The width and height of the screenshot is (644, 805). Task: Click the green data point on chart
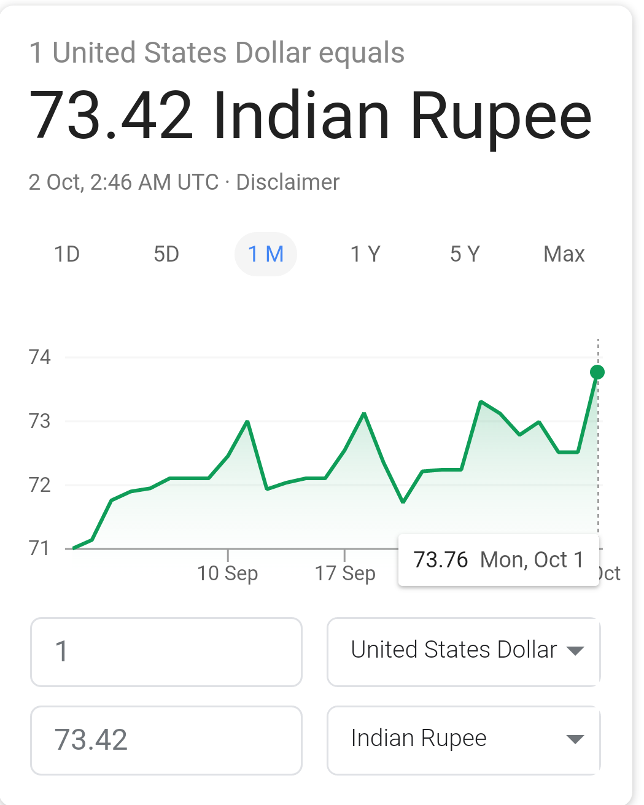(597, 372)
